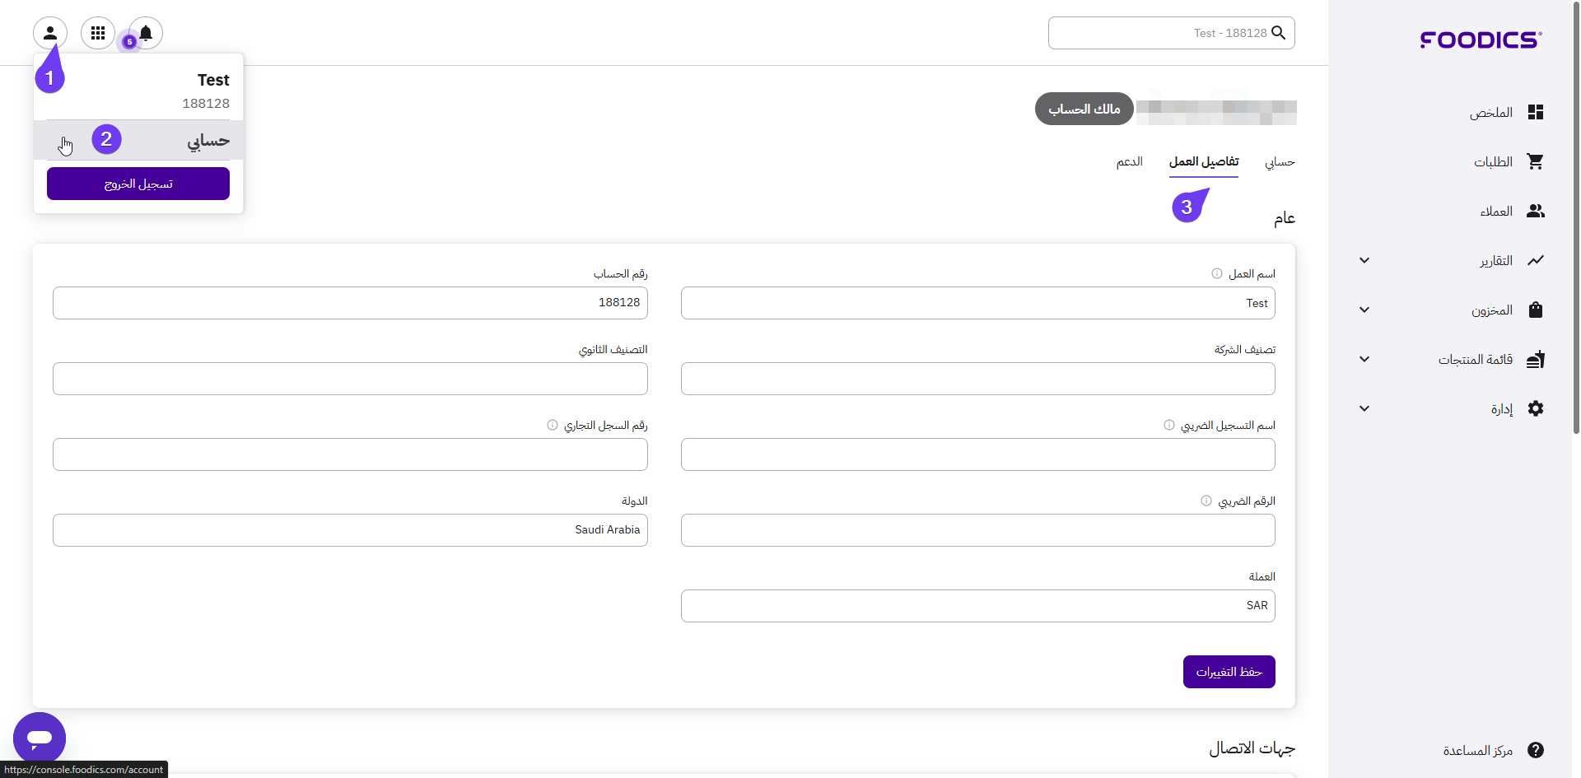1581x778 pixels.
Task: Switch to the الدعم tab
Action: 1129,161
